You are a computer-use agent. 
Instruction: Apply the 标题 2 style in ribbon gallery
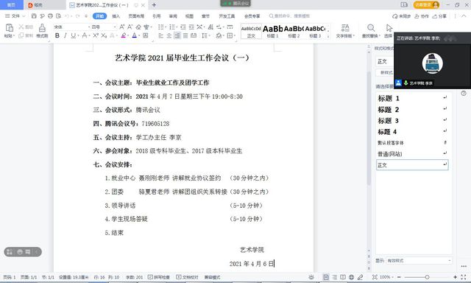point(294,31)
